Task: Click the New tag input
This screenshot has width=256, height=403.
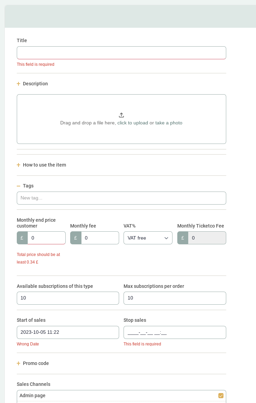Action: coord(121,198)
